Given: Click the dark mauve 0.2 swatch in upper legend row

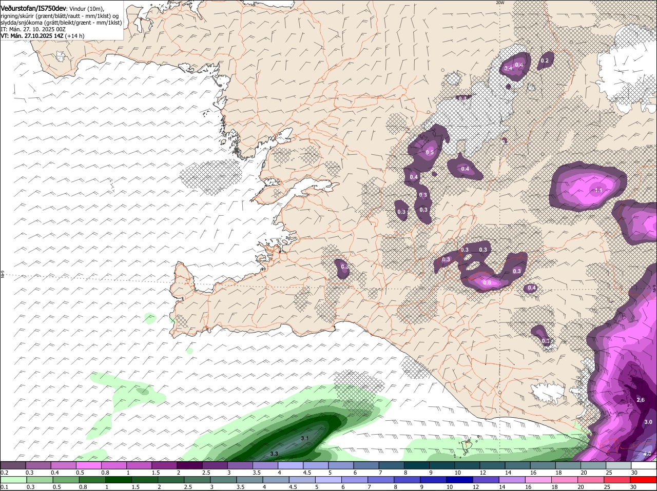Looking at the screenshot, I should pos(13,465).
